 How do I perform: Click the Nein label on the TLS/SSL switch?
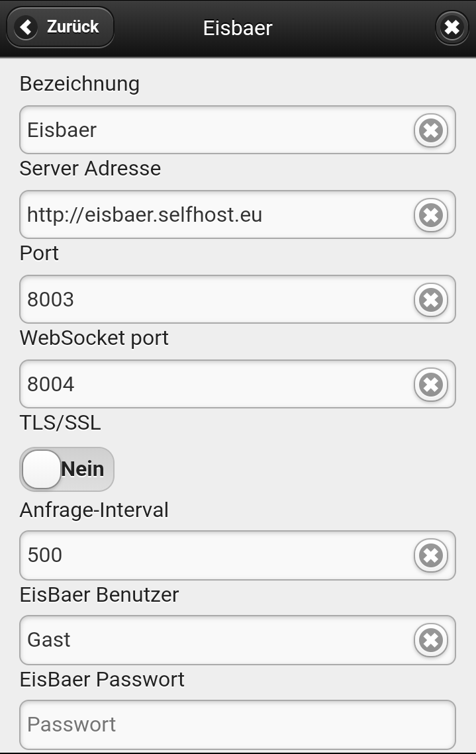pos(83,469)
